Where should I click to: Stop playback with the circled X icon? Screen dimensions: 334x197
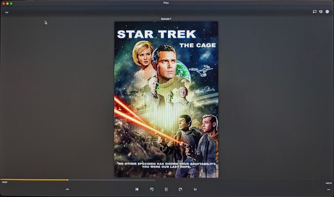[327, 12]
